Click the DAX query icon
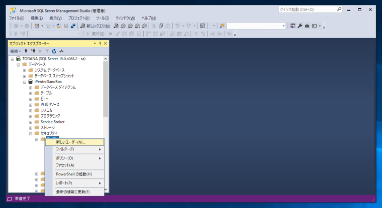382x208 pixels. tap(144, 26)
